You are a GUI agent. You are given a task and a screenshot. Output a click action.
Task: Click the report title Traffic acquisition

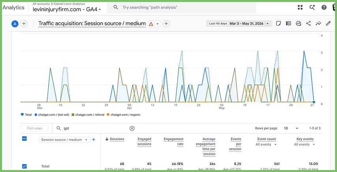92,24
